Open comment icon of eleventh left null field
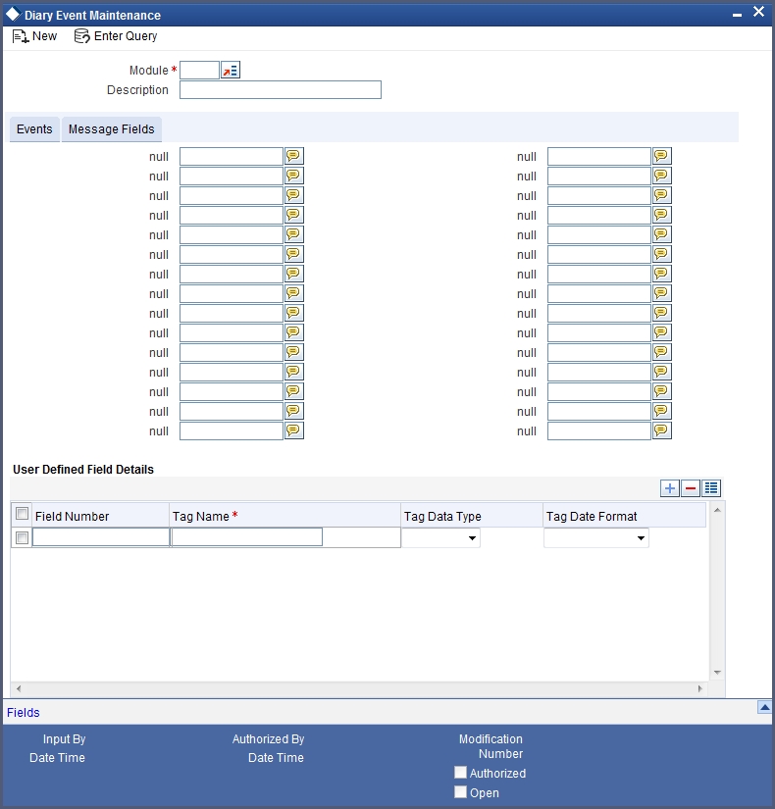Screen dimensions: 775x809 tap(293, 352)
